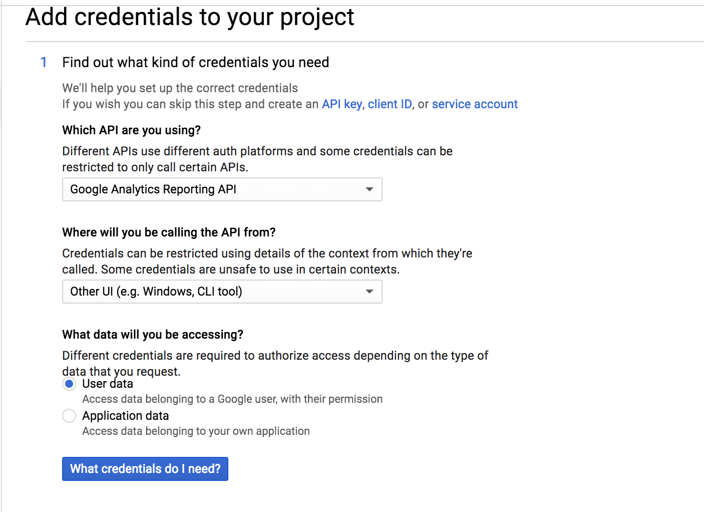Open the client ID link

tap(390, 104)
